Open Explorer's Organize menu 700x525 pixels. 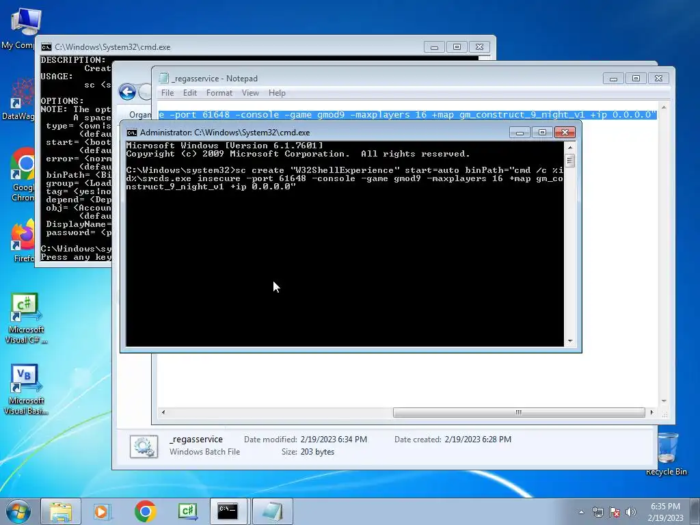click(140, 115)
